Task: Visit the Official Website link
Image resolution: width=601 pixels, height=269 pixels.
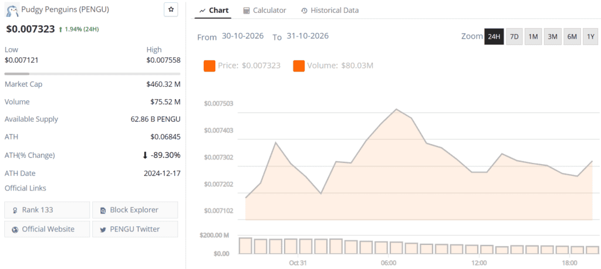Action: 47,229
